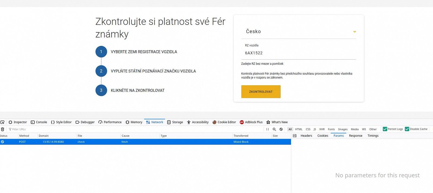This screenshot has height=193, width=433.
Task: Filter requests by Images
Action: (343, 129)
